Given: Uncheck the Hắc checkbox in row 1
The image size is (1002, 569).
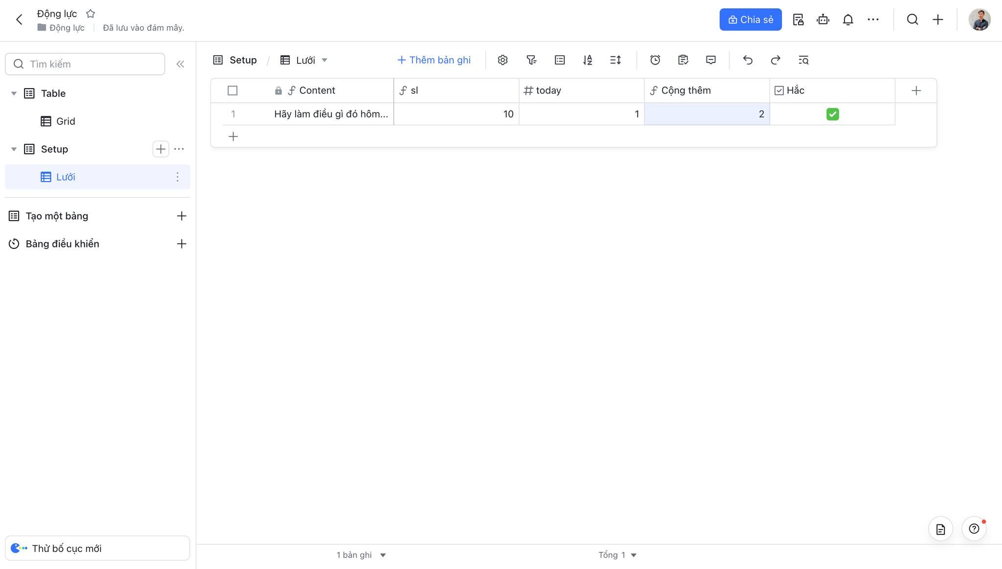Looking at the screenshot, I should 832,114.
